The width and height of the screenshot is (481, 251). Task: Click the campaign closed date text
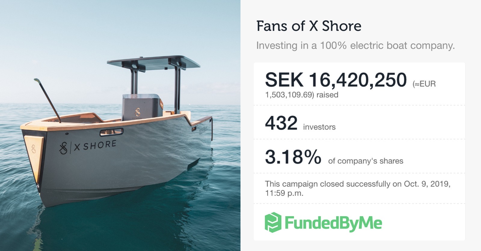pyautogui.click(x=357, y=188)
